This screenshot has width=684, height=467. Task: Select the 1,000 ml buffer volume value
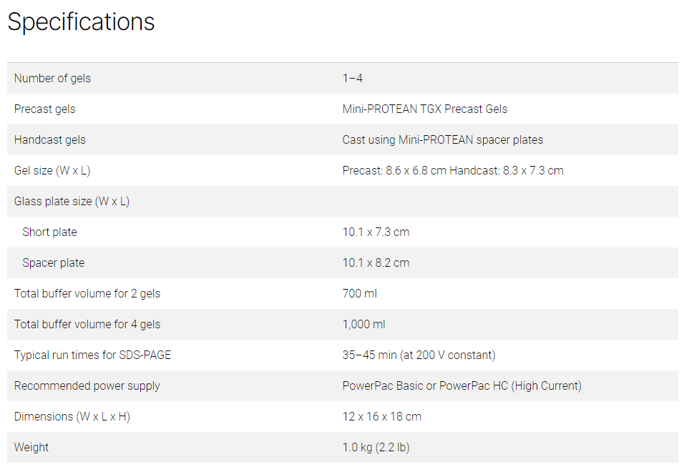(363, 324)
